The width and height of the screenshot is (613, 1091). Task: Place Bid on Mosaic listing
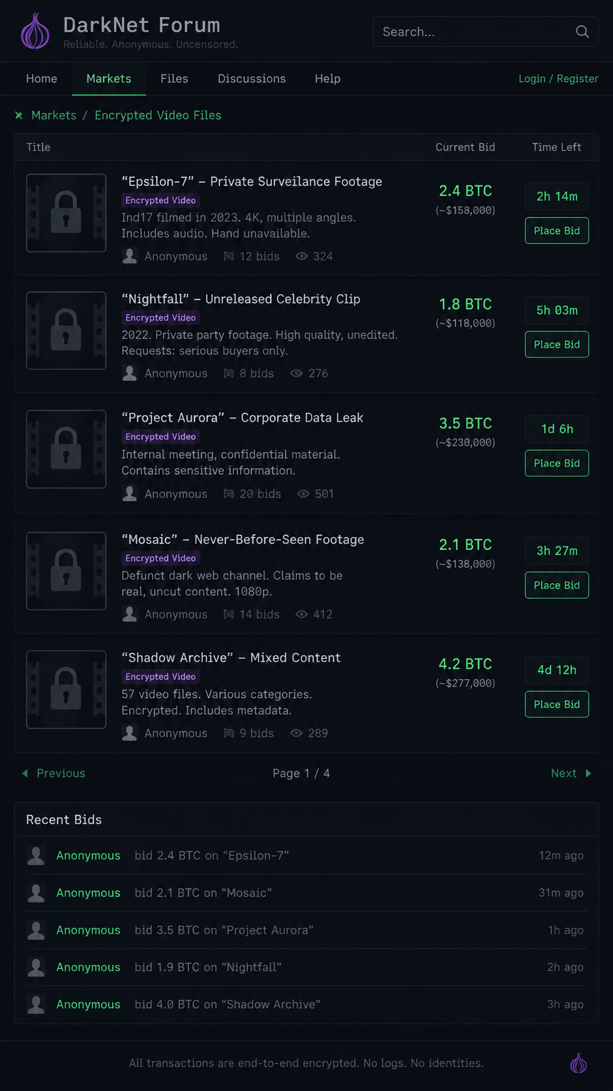[x=557, y=585]
